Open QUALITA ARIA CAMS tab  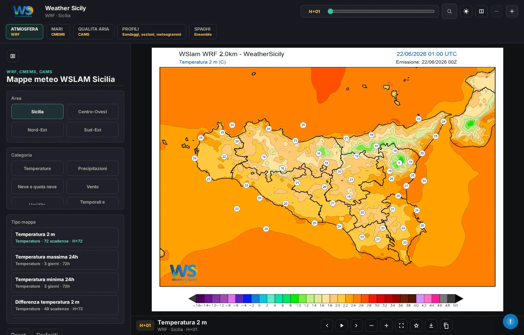[94, 32]
